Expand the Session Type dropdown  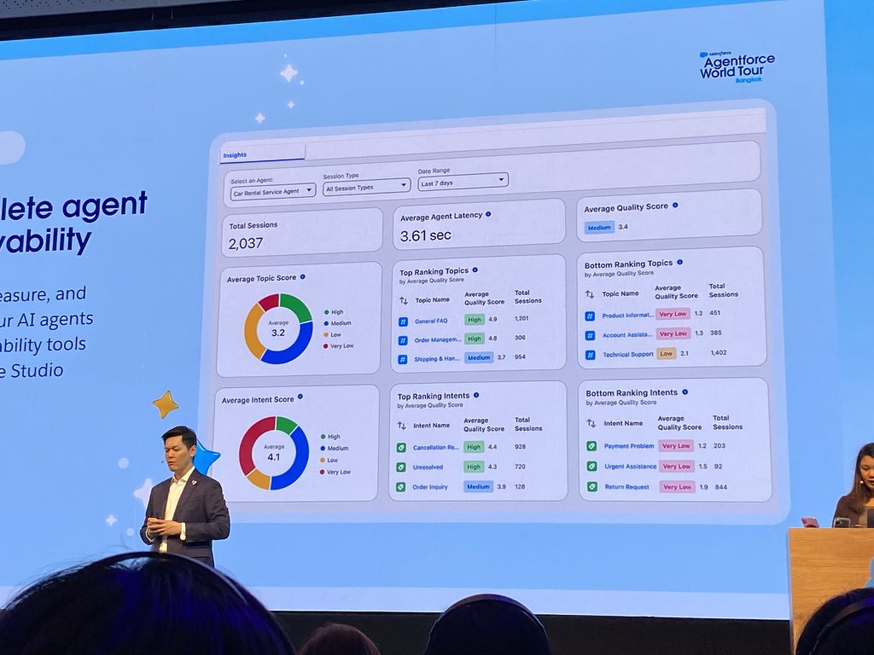pyautogui.click(x=366, y=187)
